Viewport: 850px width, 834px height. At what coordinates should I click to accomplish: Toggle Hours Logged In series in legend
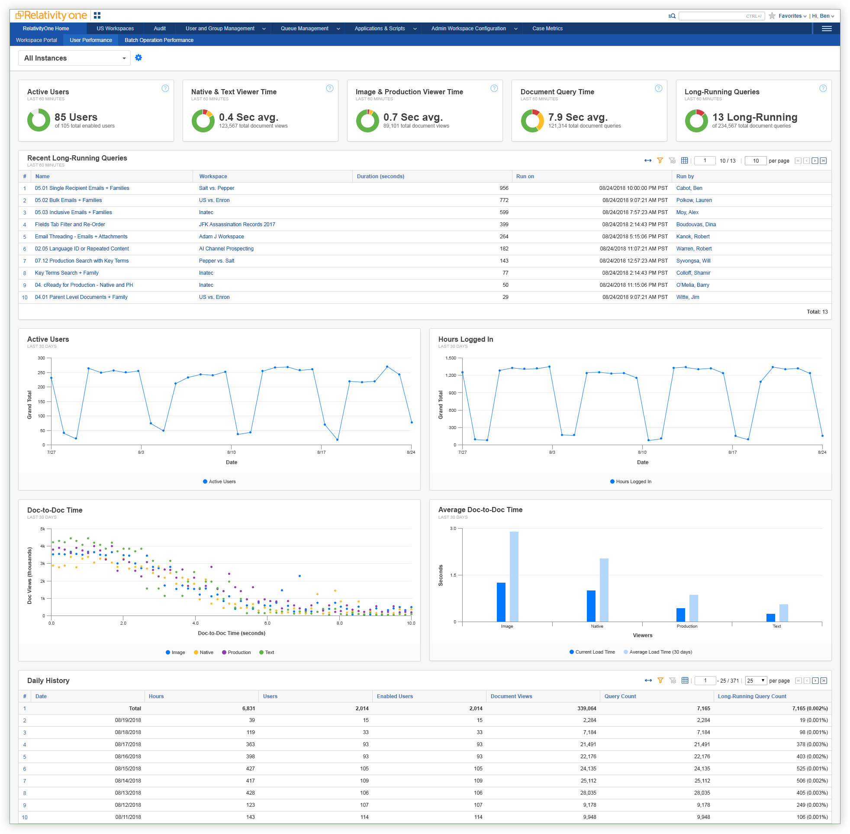(x=631, y=481)
